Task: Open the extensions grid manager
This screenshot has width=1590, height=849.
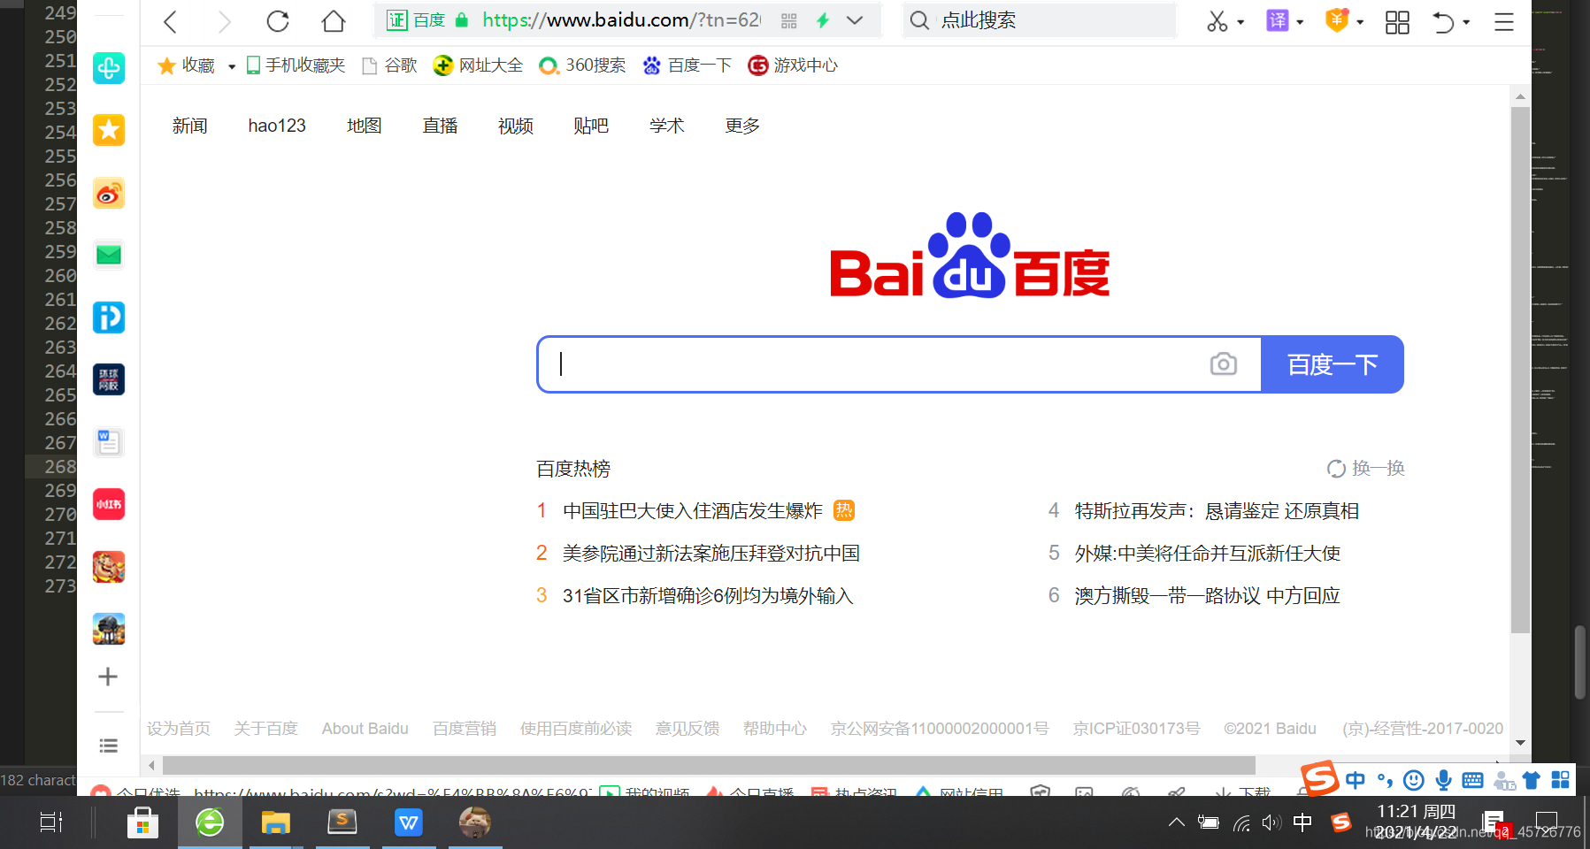Action: click(x=1397, y=22)
